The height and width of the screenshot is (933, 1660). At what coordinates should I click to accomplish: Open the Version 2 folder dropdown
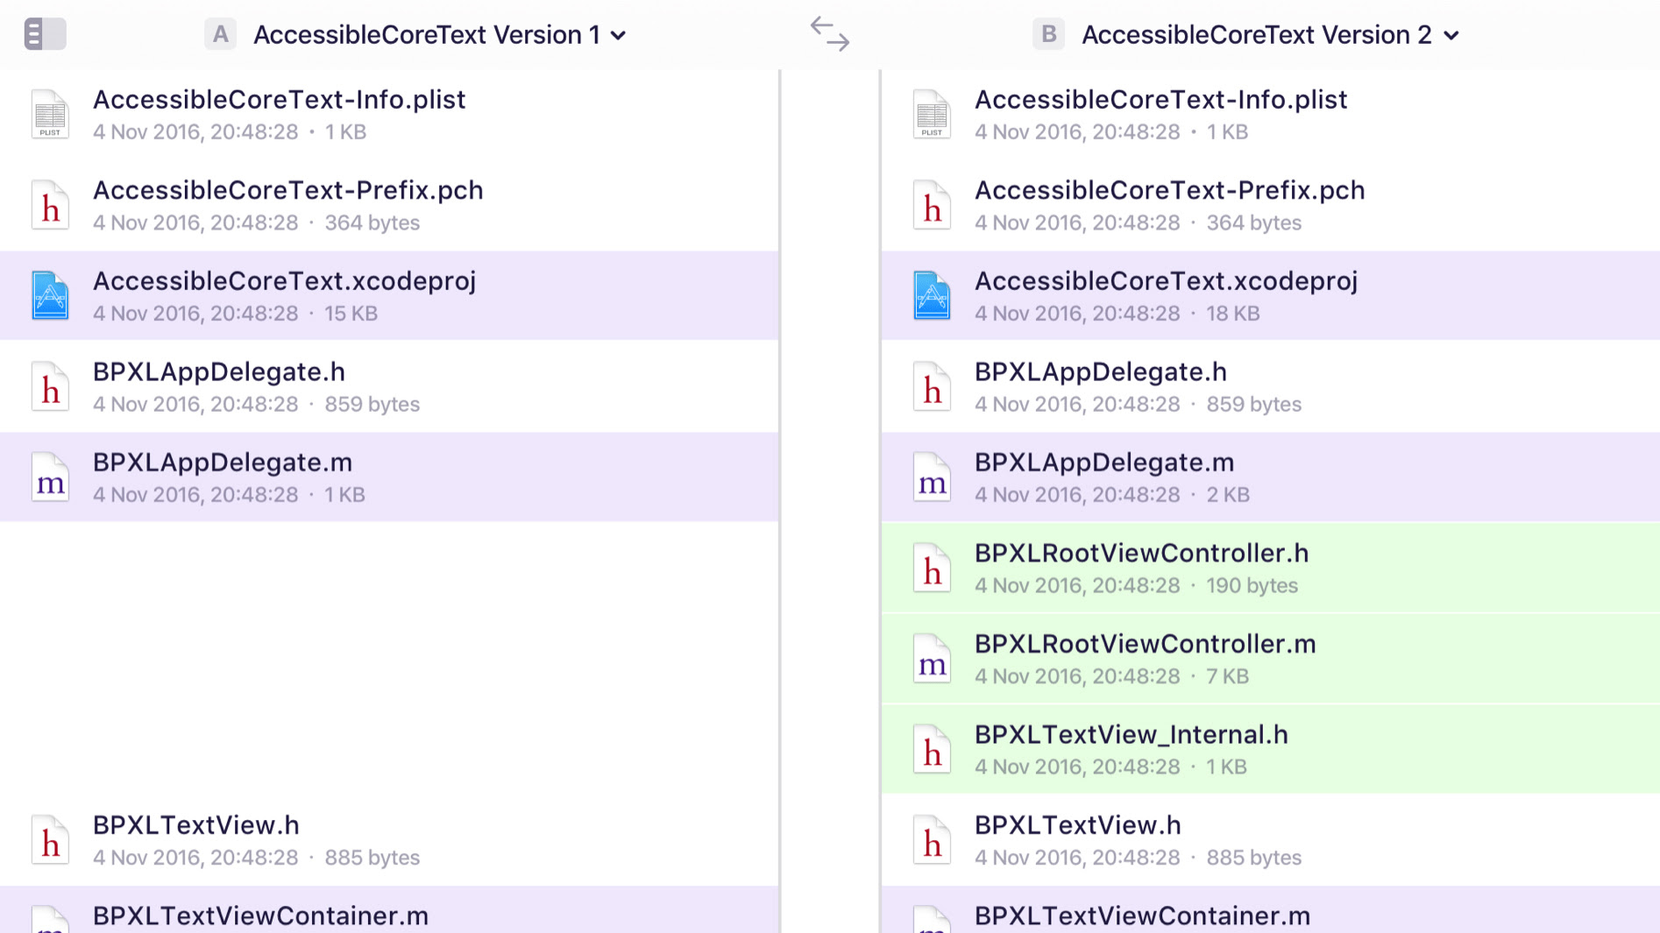(1451, 36)
